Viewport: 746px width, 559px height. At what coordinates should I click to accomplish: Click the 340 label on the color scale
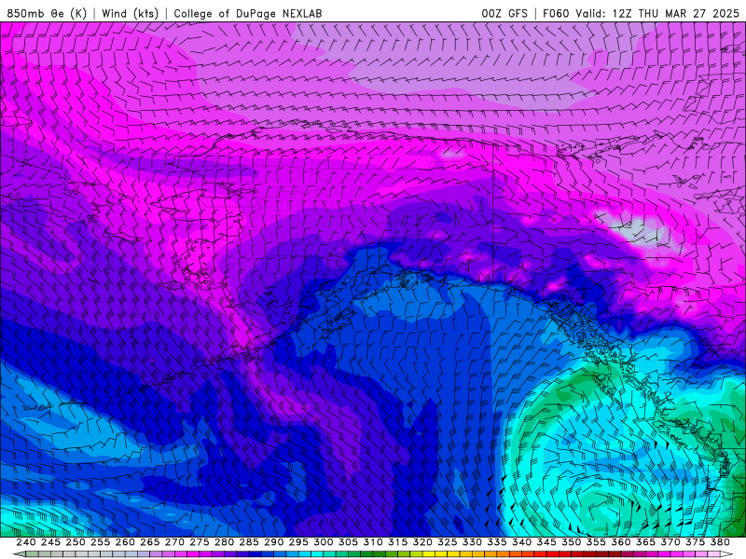click(521, 542)
